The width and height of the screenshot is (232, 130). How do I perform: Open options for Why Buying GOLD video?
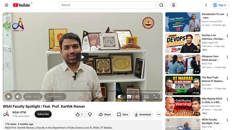tap(227, 99)
